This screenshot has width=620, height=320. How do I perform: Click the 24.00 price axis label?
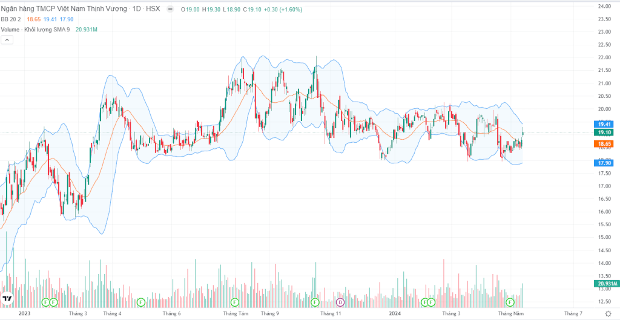604,6
